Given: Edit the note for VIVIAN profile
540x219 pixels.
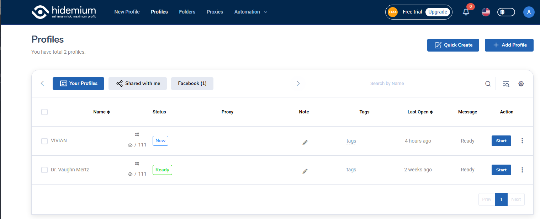Looking at the screenshot, I should pos(305,142).
